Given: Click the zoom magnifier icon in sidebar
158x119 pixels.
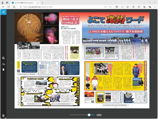Looking at the screenshot, I should pyautogui.click(x=3, y=58).
